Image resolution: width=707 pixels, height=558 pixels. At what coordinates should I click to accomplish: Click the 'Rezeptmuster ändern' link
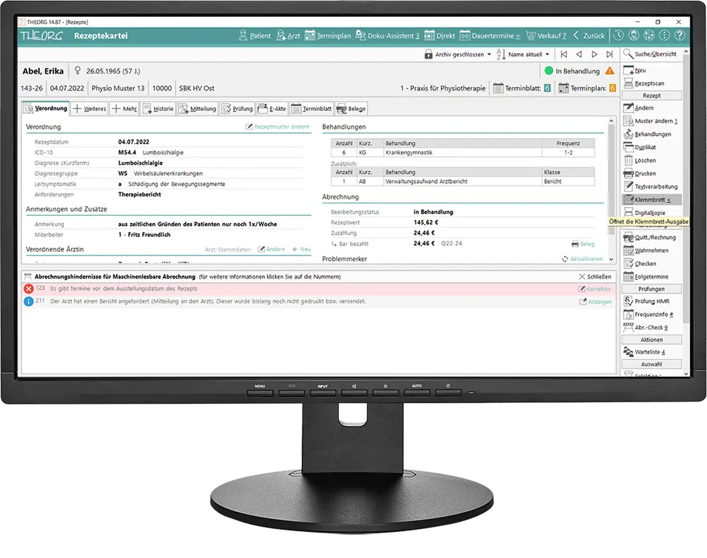coord(277,127)
